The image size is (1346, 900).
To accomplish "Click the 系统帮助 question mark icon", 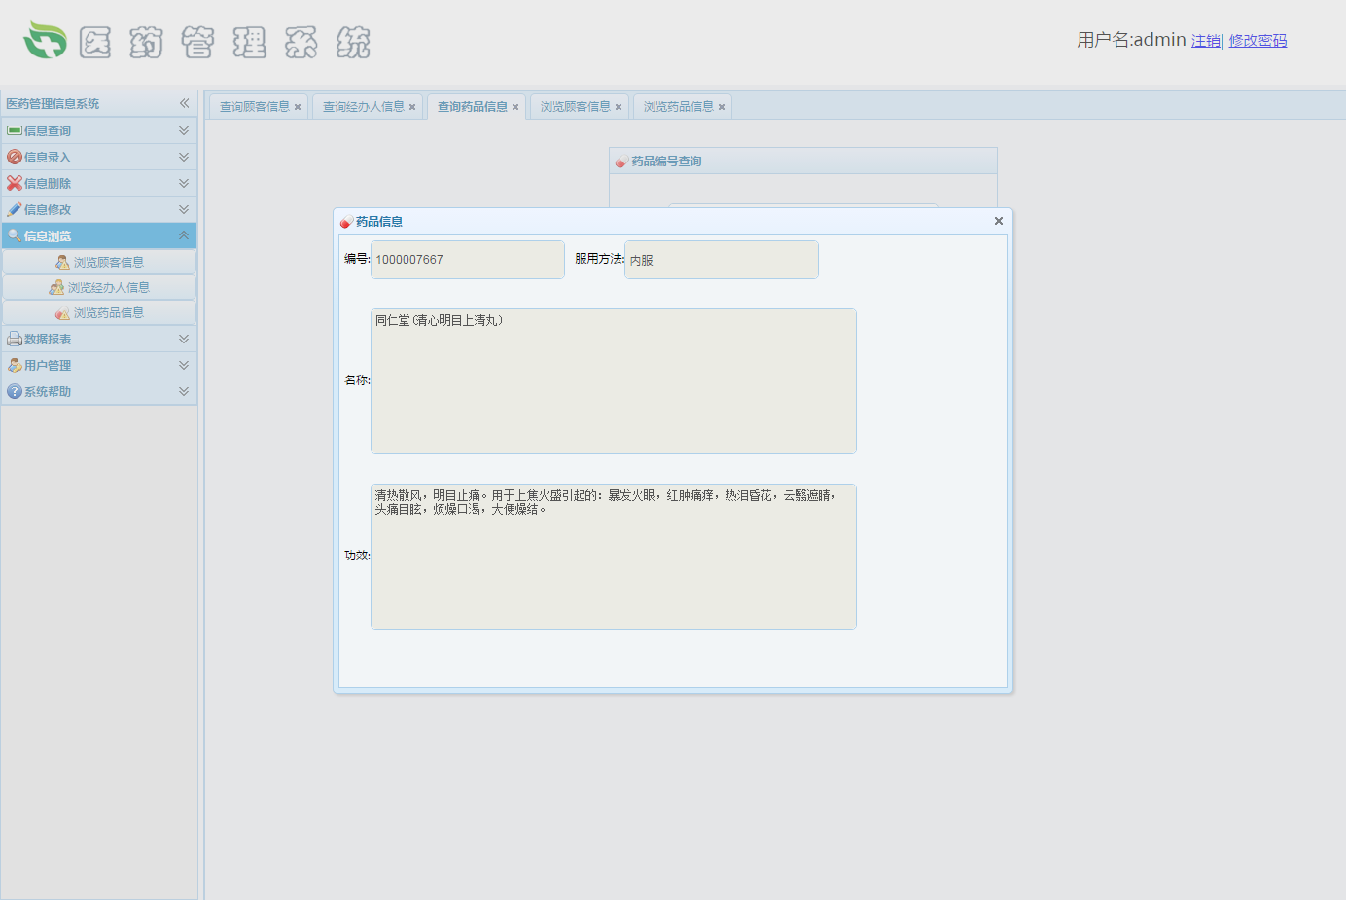I will click(15, 391).
